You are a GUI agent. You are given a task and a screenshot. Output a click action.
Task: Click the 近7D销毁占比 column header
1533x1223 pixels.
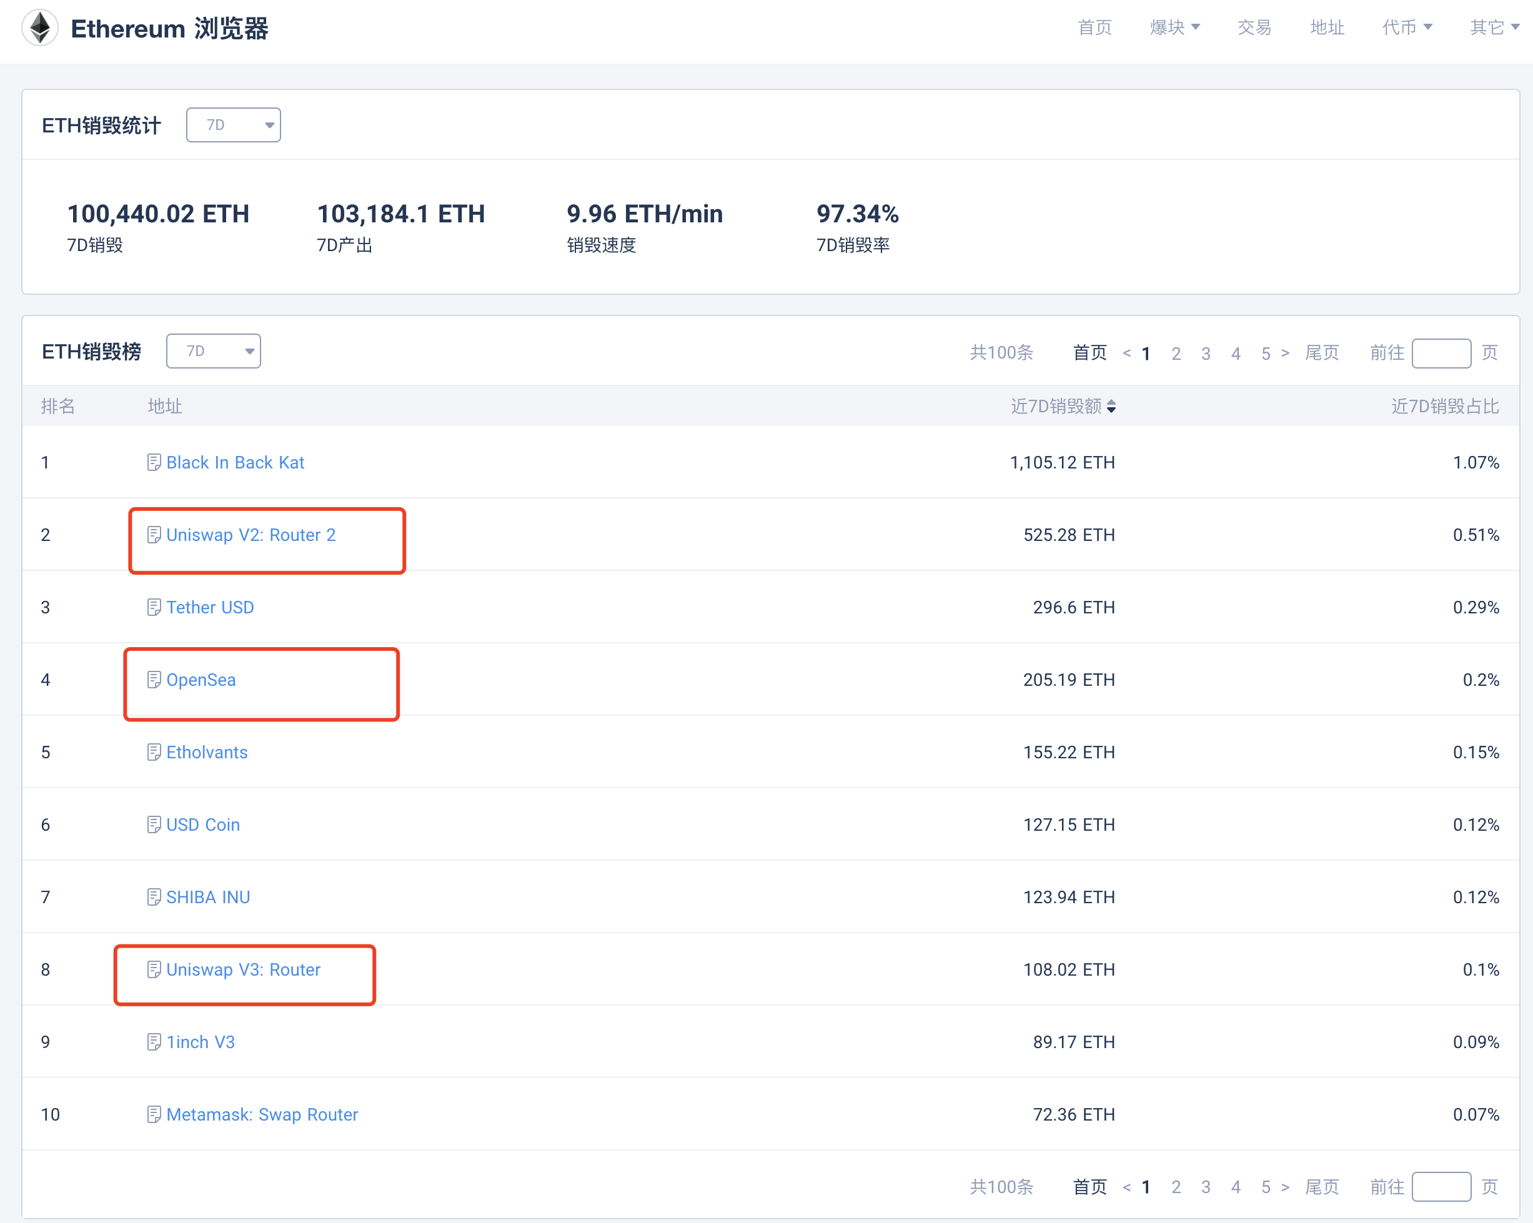(x=1445, y=407)
